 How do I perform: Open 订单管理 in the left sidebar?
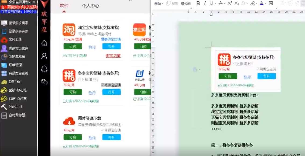click(12, 65)
